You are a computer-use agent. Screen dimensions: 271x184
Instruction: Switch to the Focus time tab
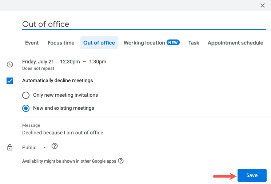[x=61, y=43]
